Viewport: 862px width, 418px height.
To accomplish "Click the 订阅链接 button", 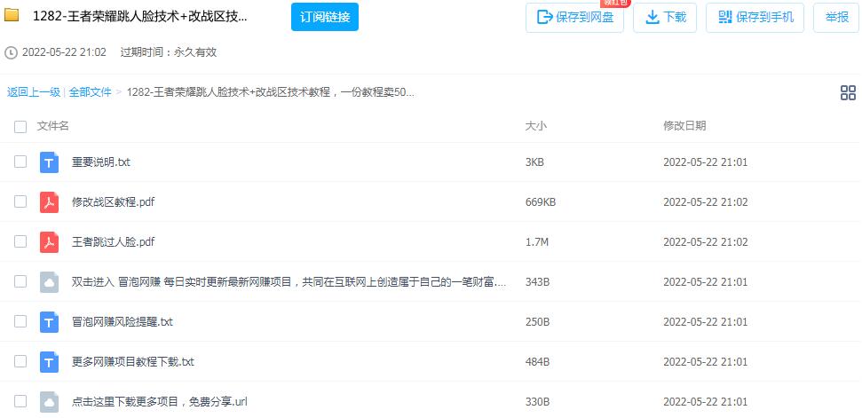I will pyautogui.click(x=325, y=17).
